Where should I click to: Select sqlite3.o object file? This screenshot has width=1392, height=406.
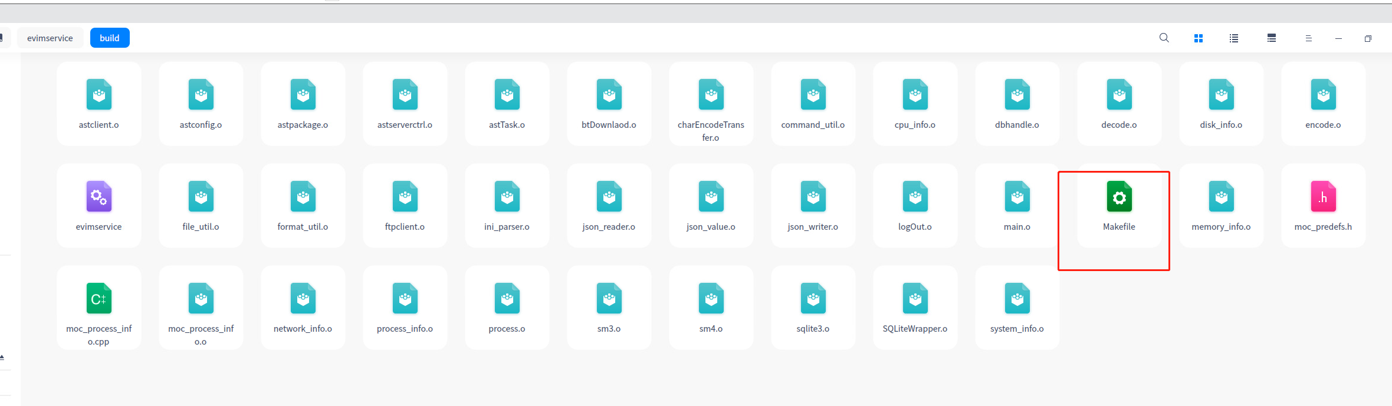(813, 308)
